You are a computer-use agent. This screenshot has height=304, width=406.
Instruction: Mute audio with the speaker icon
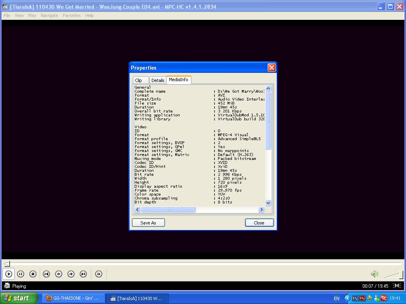pos(374,274)
